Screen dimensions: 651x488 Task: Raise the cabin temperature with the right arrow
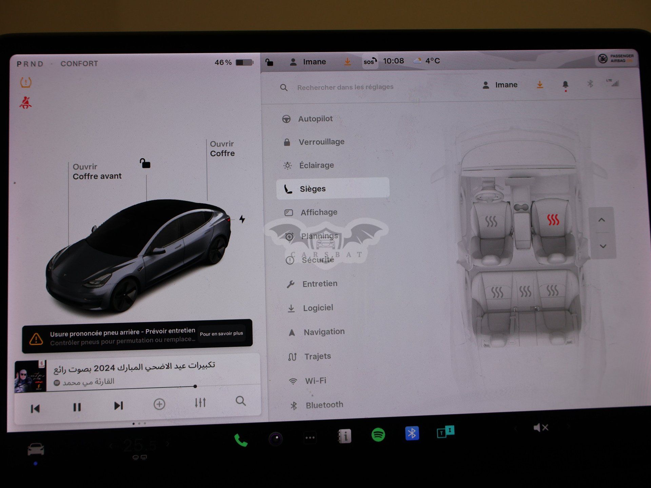tap(167, 444)
